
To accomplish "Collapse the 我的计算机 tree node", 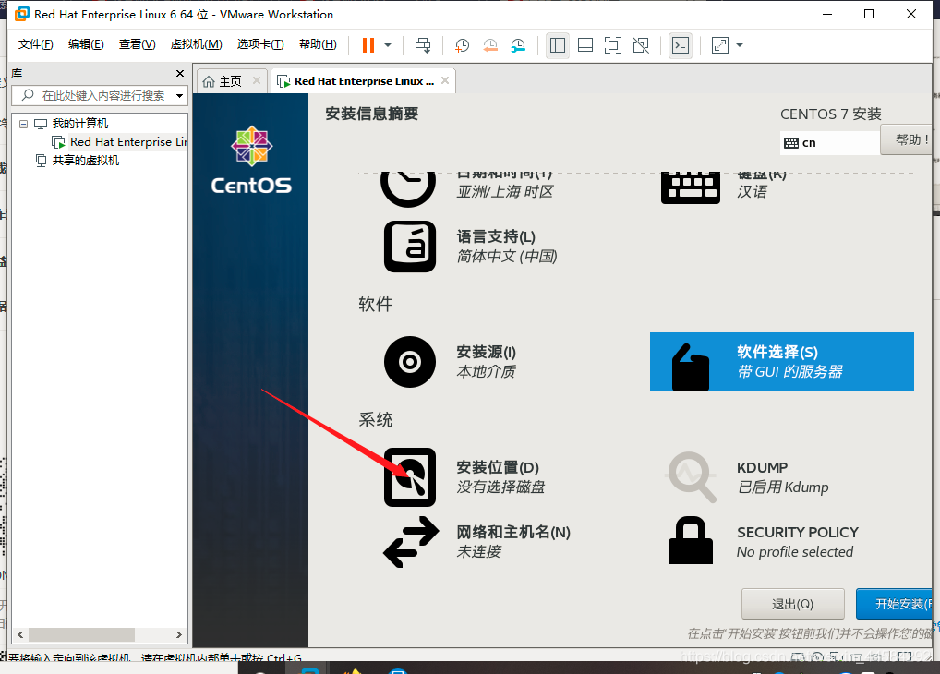I will point(23,124).
